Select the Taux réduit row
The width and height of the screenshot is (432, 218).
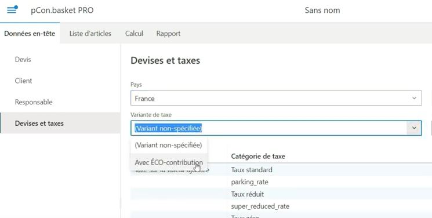click(x=281, y=194)
